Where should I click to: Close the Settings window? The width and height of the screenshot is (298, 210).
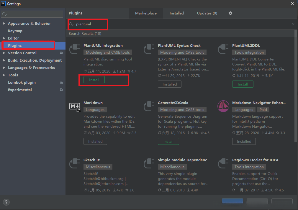click(x=293, y=4)
